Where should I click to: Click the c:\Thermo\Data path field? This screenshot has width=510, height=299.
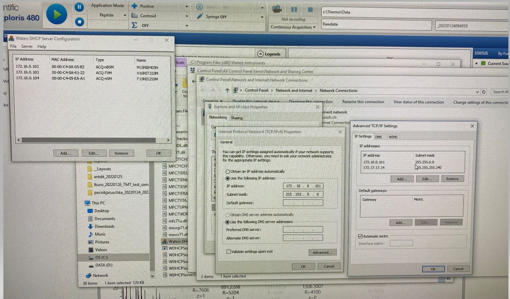415,12
